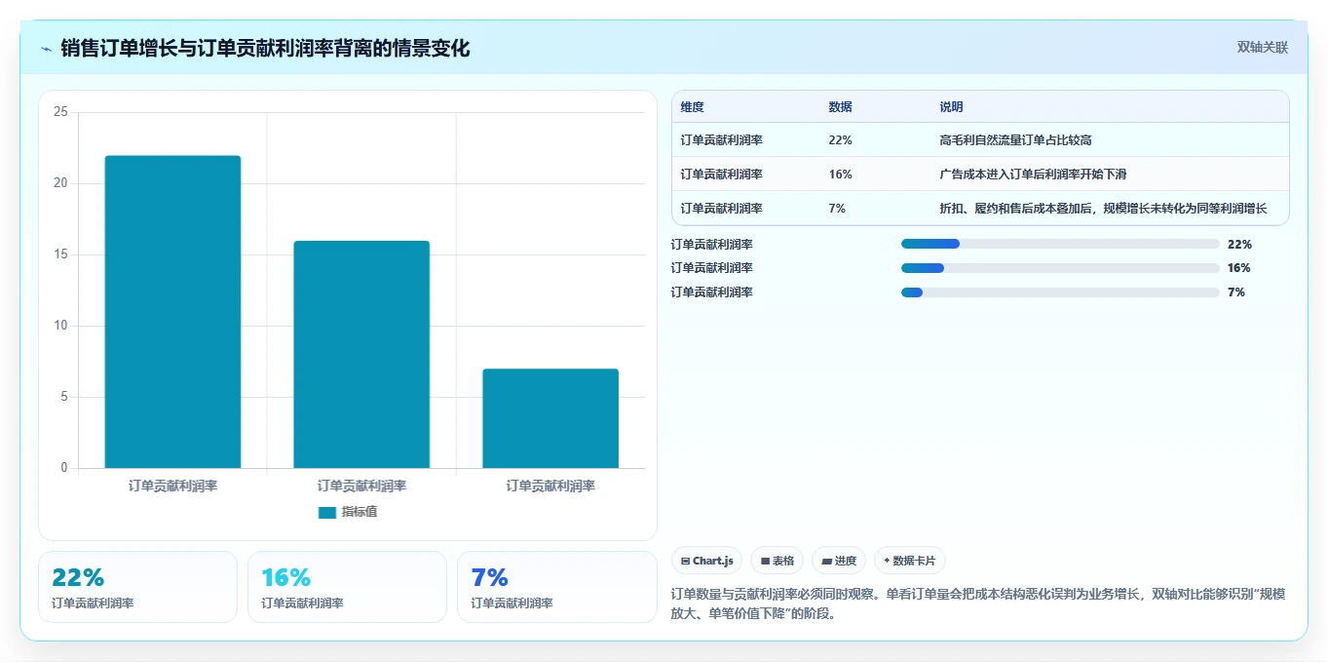Click the description starting with 折扣、履约和售后成本
The image size is (1328, 662).
coord(1103,209)
